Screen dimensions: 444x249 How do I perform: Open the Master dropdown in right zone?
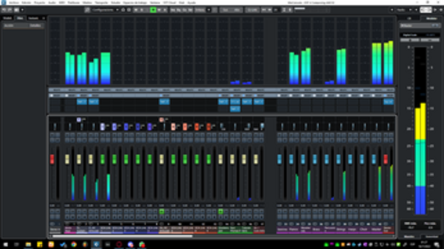click(420, 25)
